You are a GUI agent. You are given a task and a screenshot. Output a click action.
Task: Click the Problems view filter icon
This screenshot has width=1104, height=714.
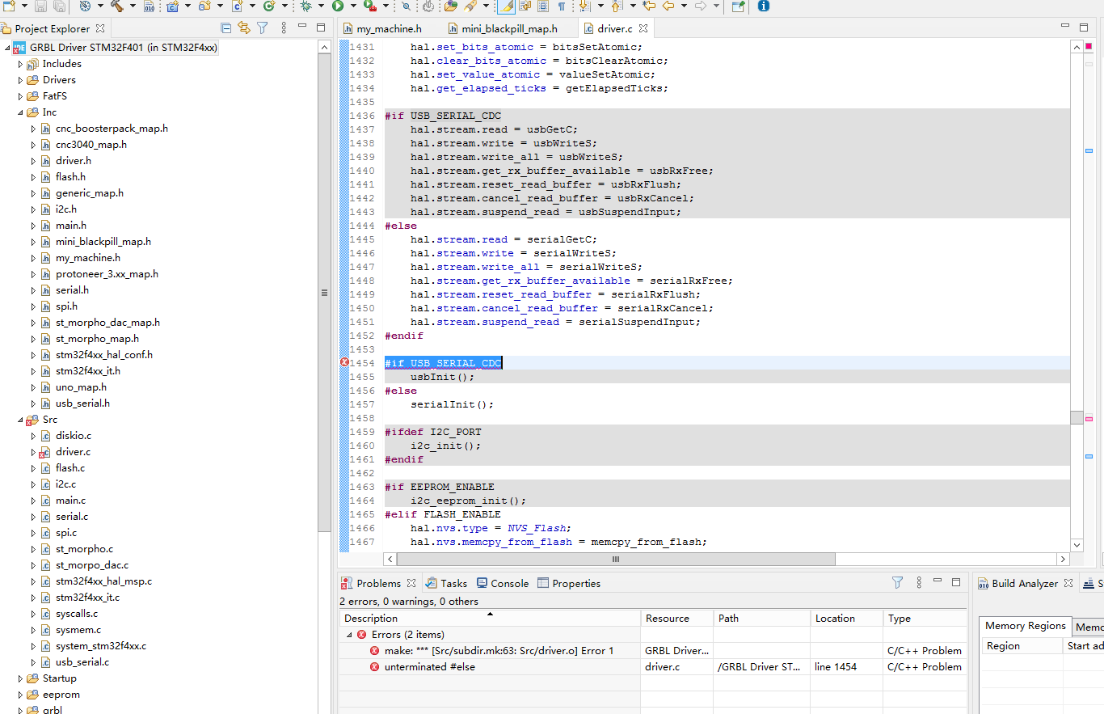tap(897, 582)
